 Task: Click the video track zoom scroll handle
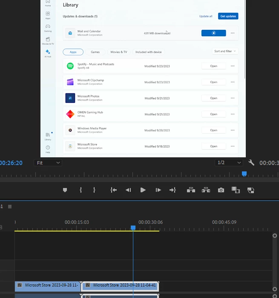275,289
